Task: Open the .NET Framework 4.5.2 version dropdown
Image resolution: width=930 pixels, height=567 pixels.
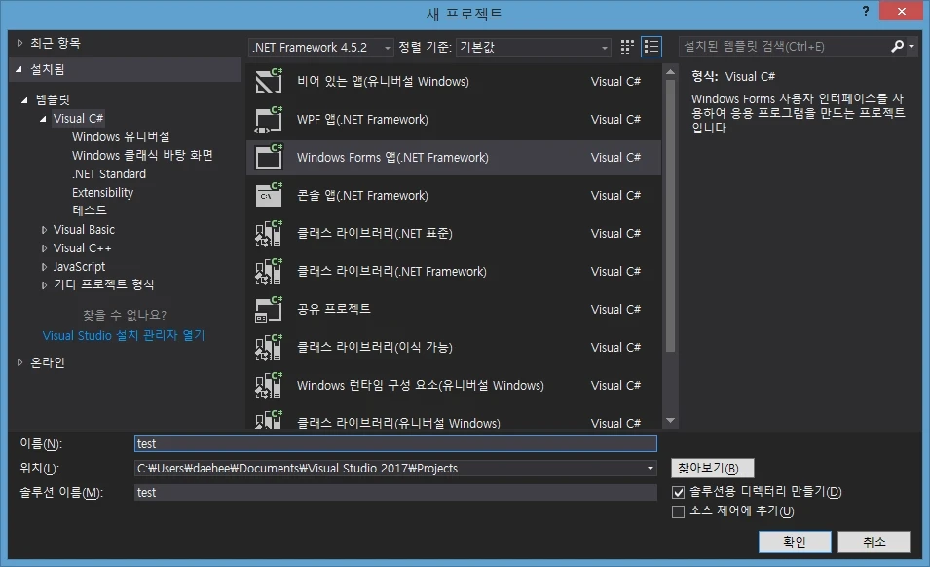Action: point(321,47)
